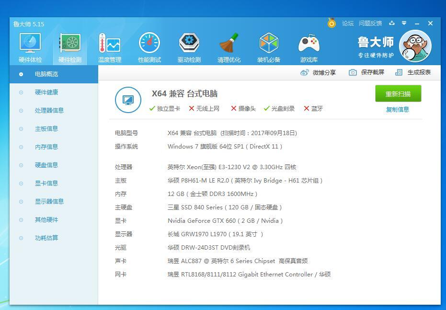Viewport: 446px width, 310px height.
Task: Click the 鲁大师 doctor avatar image
Action: (x=415, y=46)
